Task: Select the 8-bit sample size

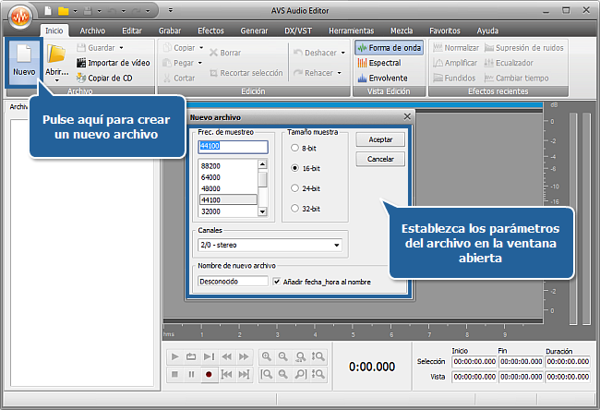Action: click(x=294, y=148)
